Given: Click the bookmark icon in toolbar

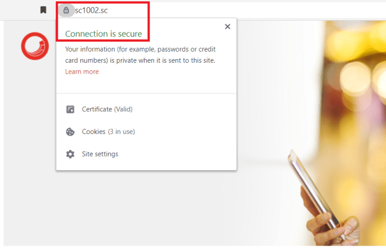Looking at the screenshot, I should (43, 10).
